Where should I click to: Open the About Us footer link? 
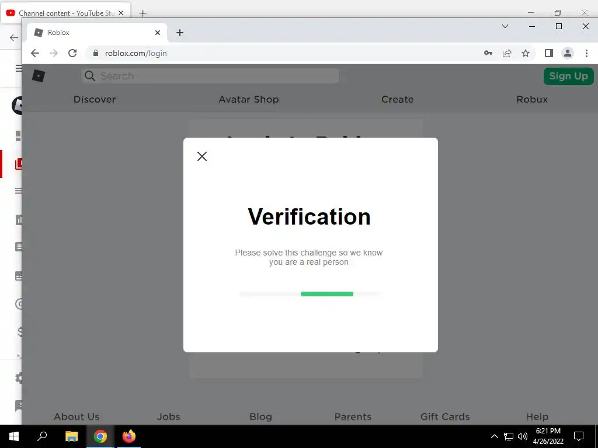[x=77, y=416]
